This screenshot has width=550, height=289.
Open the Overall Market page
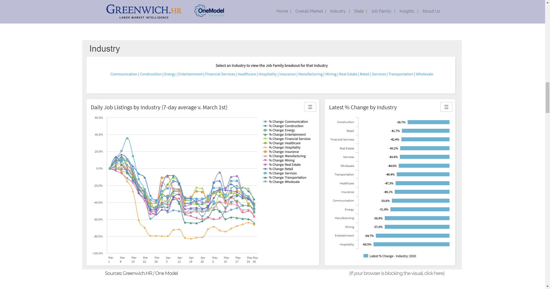309,11
